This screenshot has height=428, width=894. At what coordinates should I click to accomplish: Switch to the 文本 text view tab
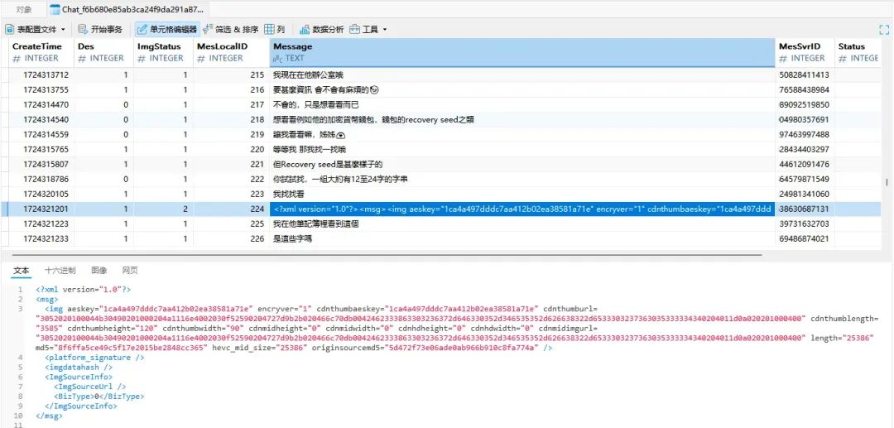click(x=21, y=270)
